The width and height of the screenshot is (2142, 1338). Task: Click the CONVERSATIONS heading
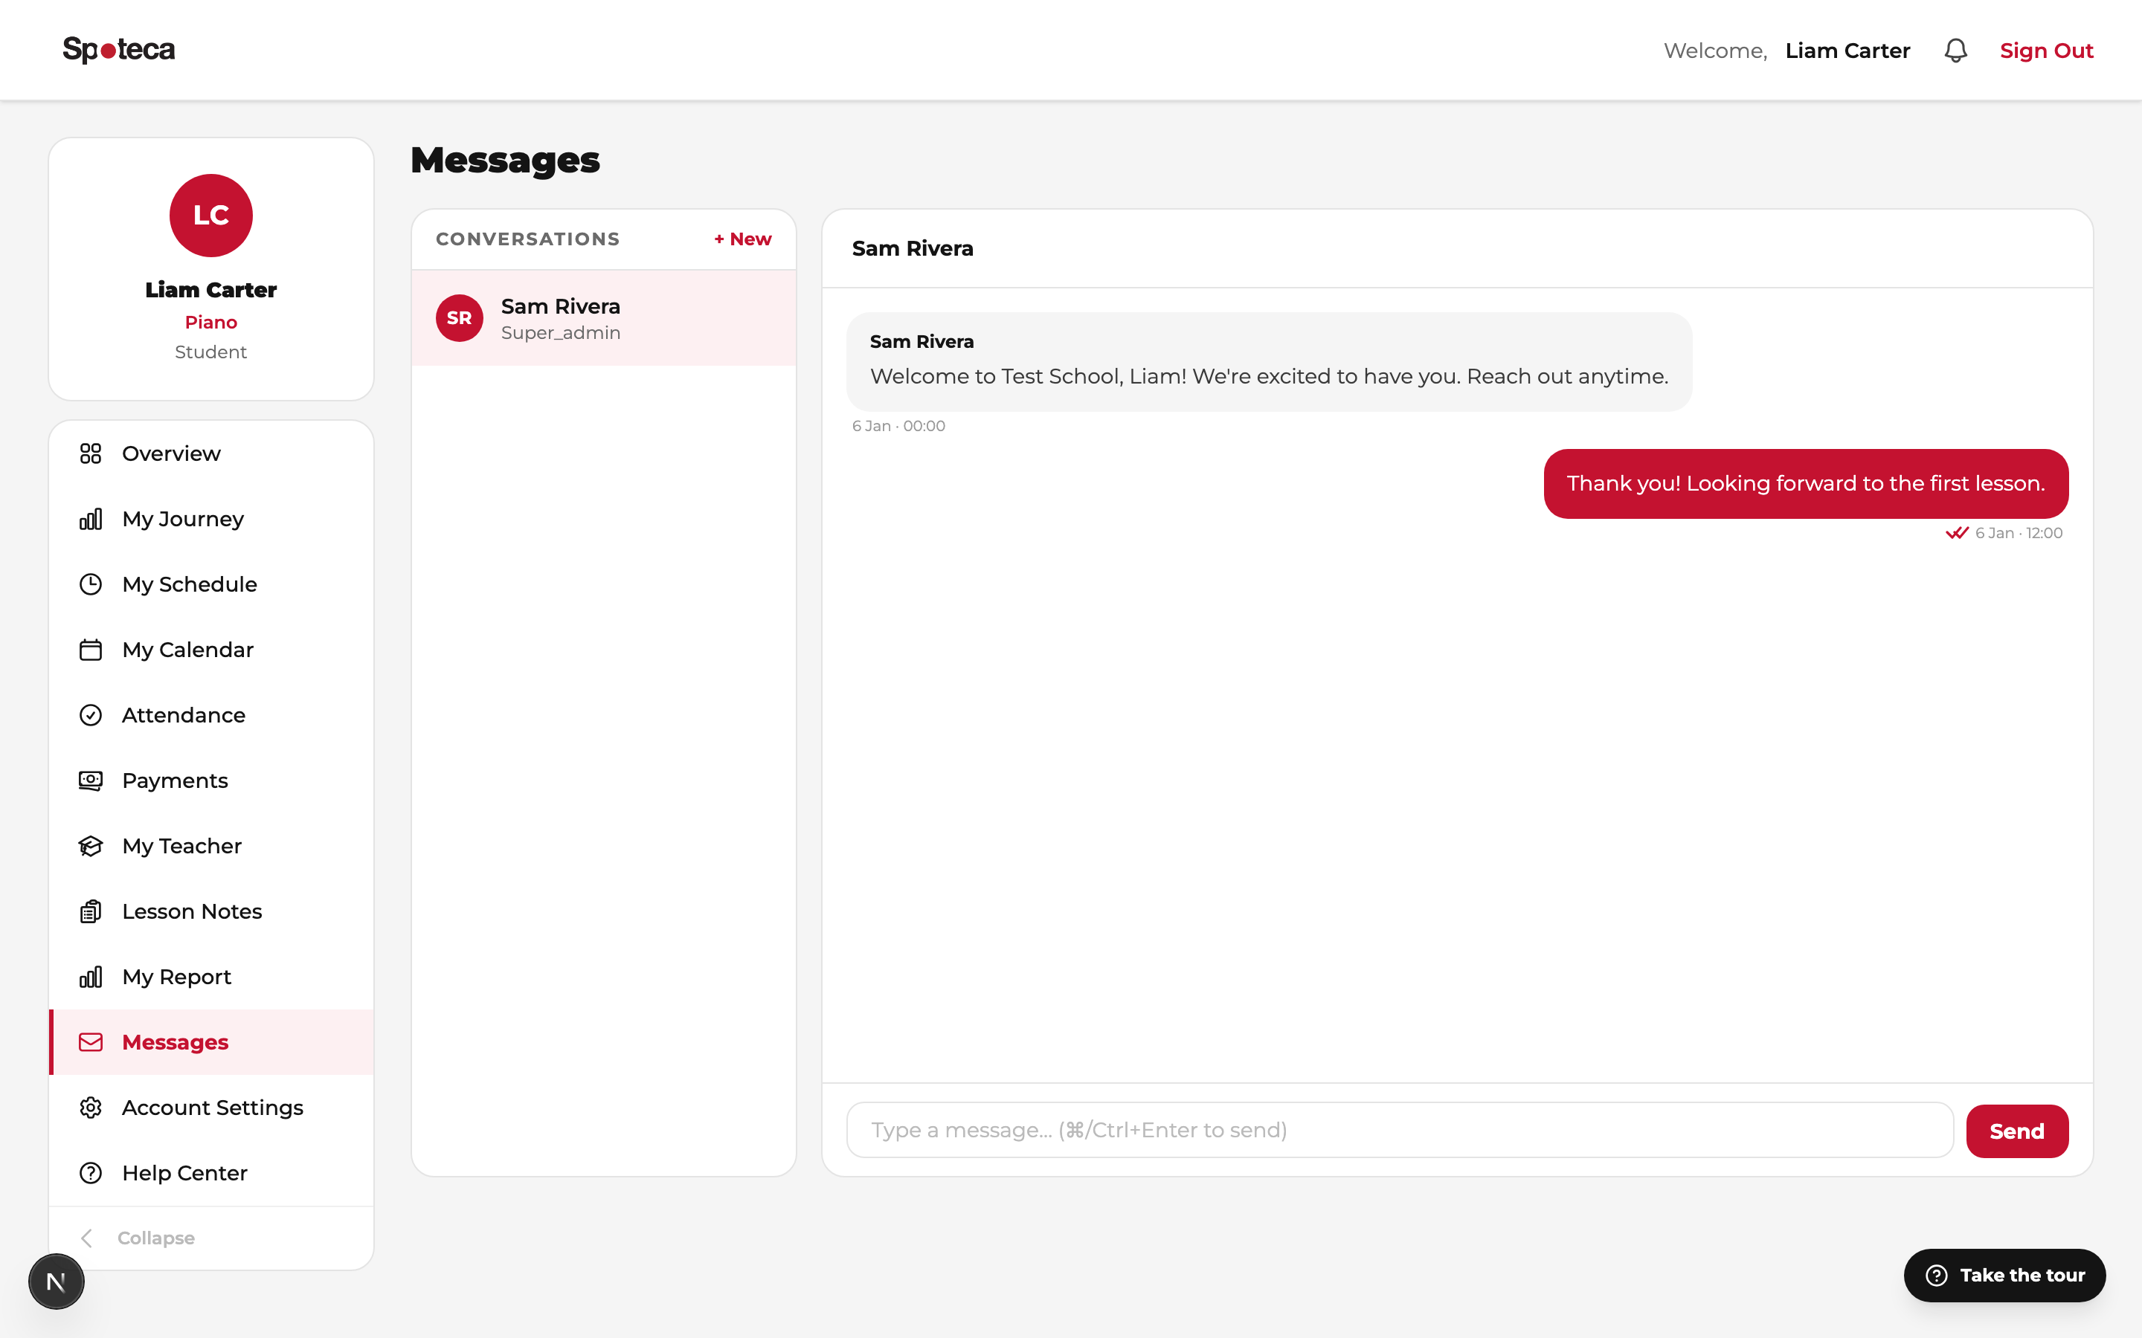(x=527, y=239)
